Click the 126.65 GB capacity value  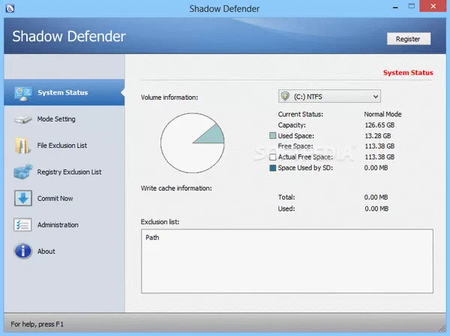click(x=379, y=125)
